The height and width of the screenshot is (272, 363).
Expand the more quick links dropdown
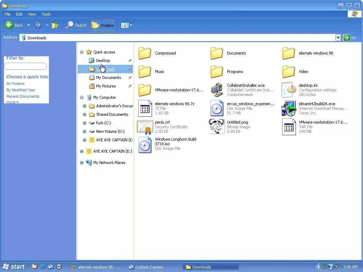pos(12,102)
